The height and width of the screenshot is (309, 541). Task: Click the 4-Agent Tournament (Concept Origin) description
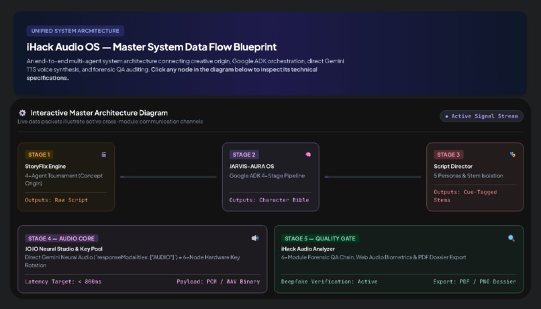tap(64, 179)
